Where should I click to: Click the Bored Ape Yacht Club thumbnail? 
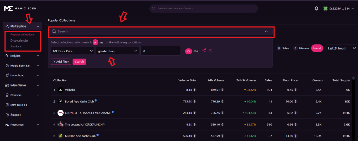pyautogui.click(x=60, y=101)
